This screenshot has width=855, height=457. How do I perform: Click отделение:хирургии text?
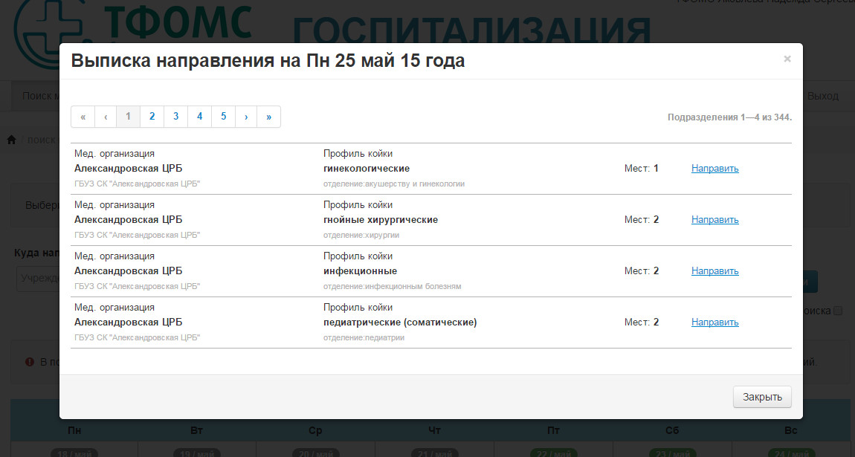tap(361, 235)
